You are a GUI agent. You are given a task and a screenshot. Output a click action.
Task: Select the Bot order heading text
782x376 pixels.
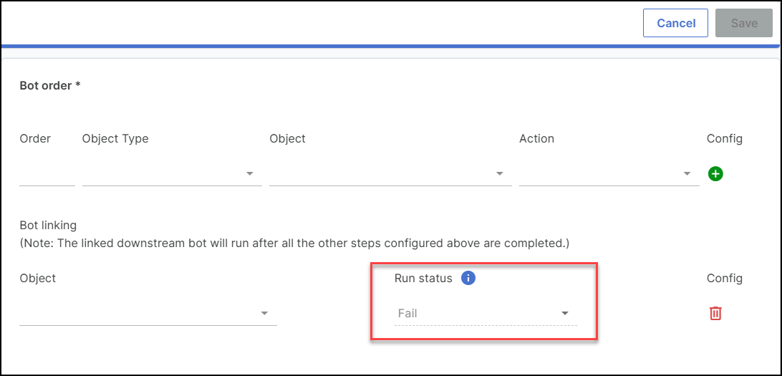point(50,85)
